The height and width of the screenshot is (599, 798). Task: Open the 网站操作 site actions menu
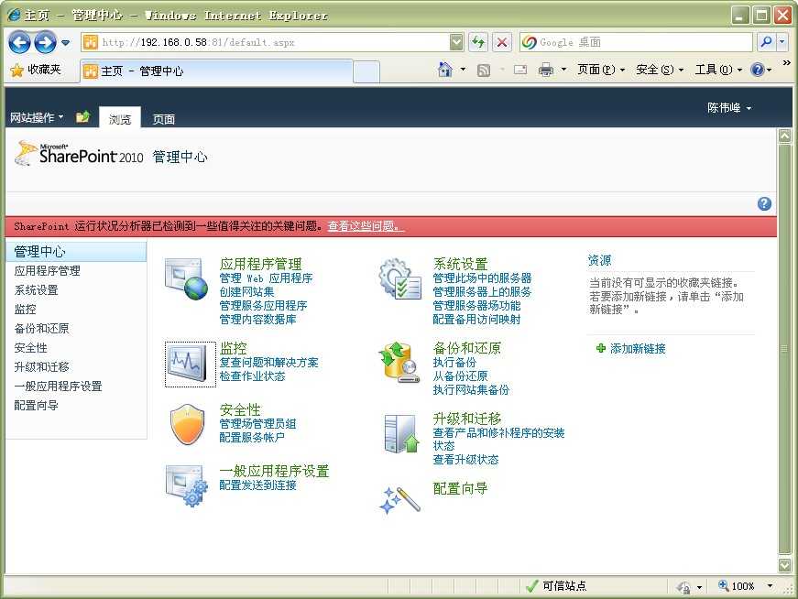[37, 117]
